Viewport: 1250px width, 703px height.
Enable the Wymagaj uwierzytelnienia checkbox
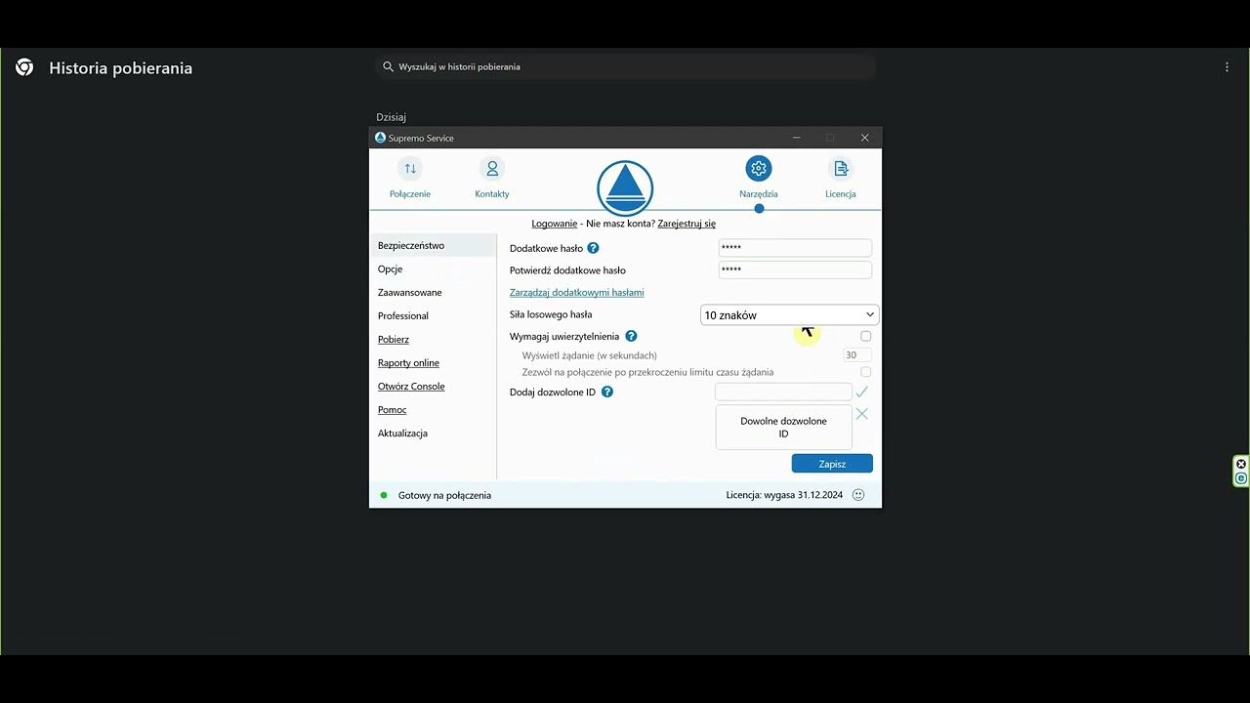(x=865, y=336)
